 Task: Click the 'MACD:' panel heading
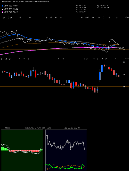pyautogui.click(x=7, y=128)
